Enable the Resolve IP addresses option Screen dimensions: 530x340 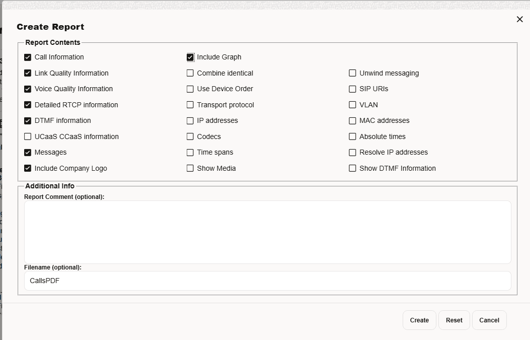pos(353,152)
